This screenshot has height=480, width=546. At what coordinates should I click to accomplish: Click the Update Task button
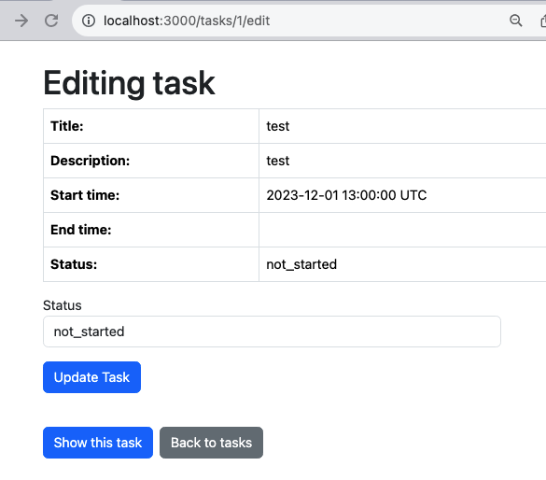click(x=91, y=377)
